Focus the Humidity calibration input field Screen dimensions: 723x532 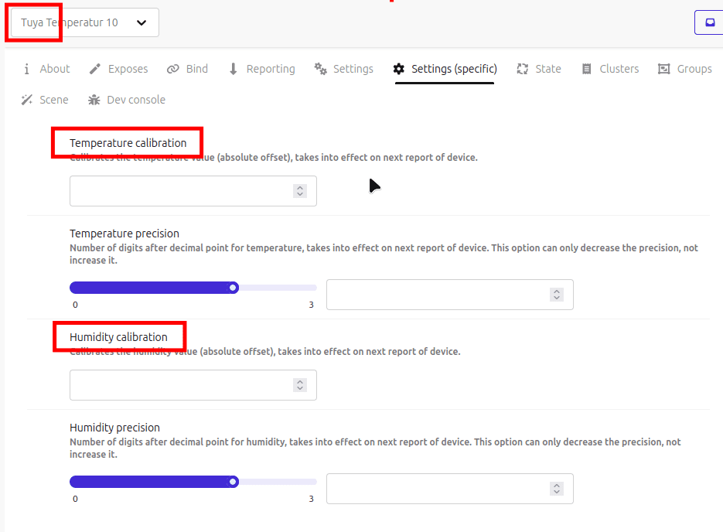(x=193, y=385)
